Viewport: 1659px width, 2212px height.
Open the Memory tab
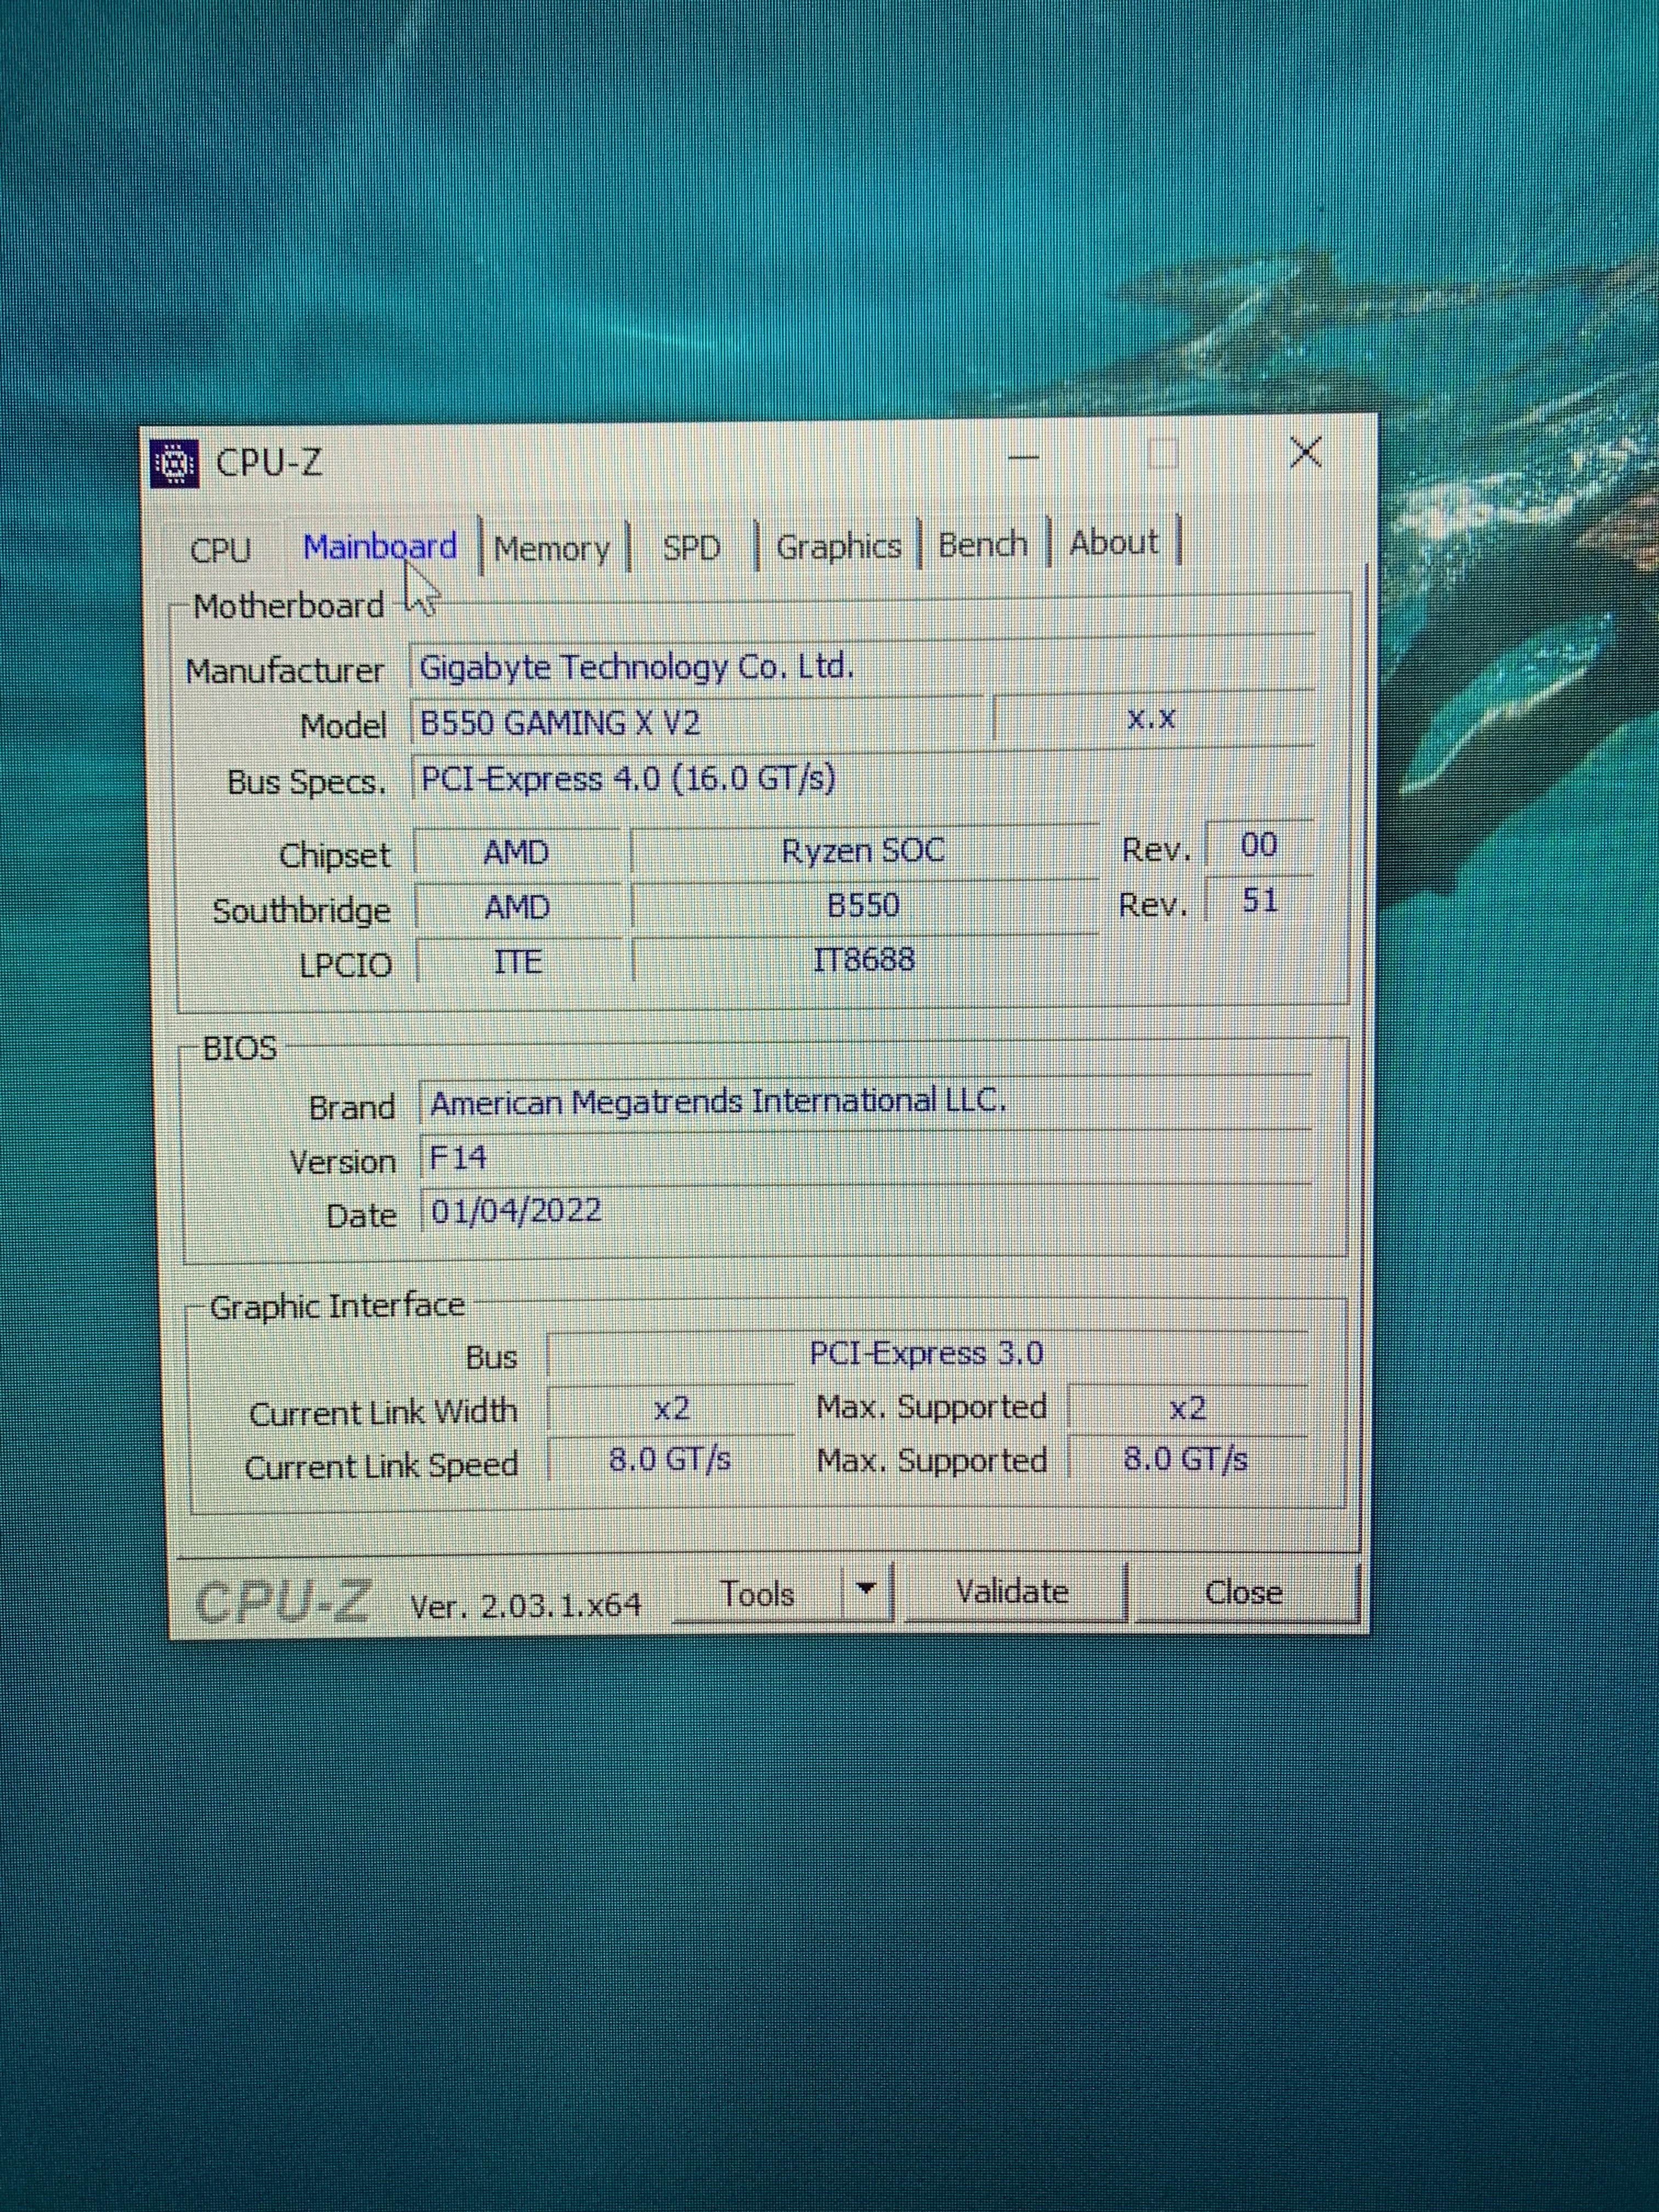(x=551, y=549)
